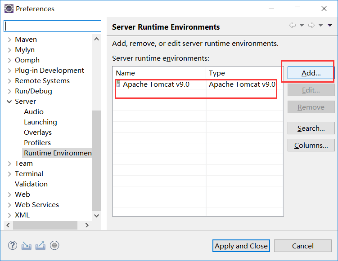Expand the Maven tree node
The image size is (338, 261).
click(9, 40)
